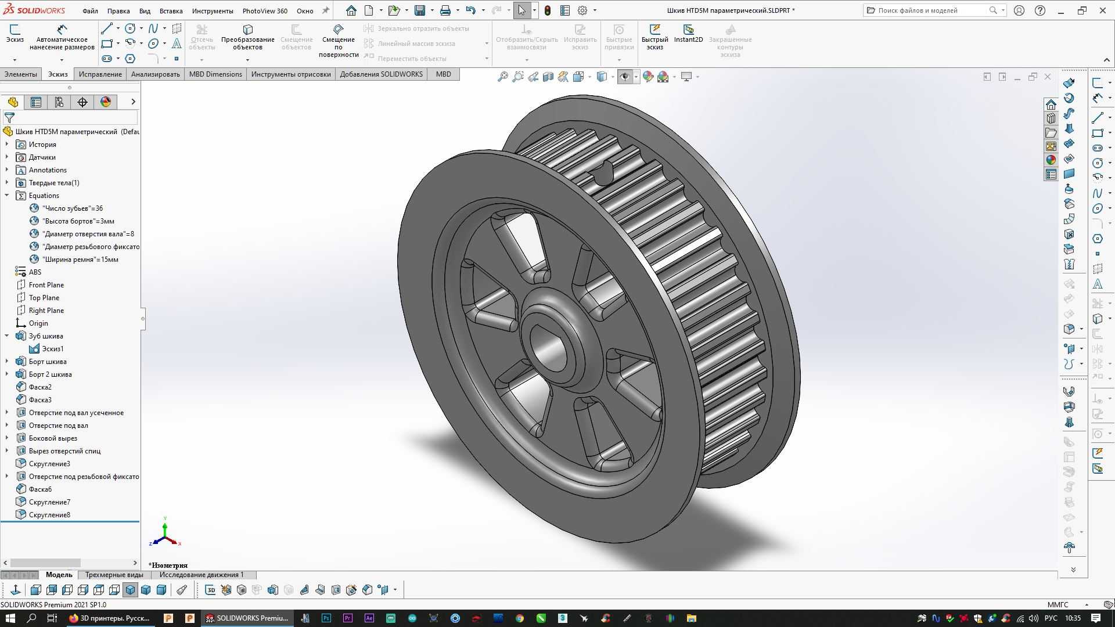Collapse the Equations folder in the tree
This screenshot has height=627, width=1115.
coord(7,196)
